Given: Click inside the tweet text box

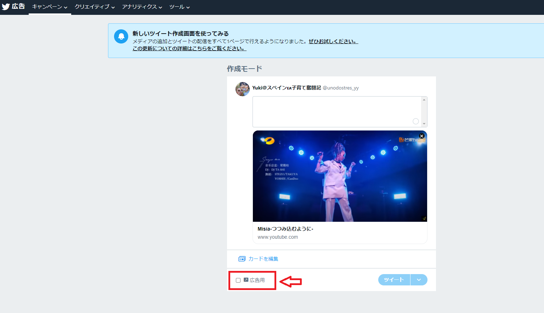Looking at the screenshot, I should (337, 112).
